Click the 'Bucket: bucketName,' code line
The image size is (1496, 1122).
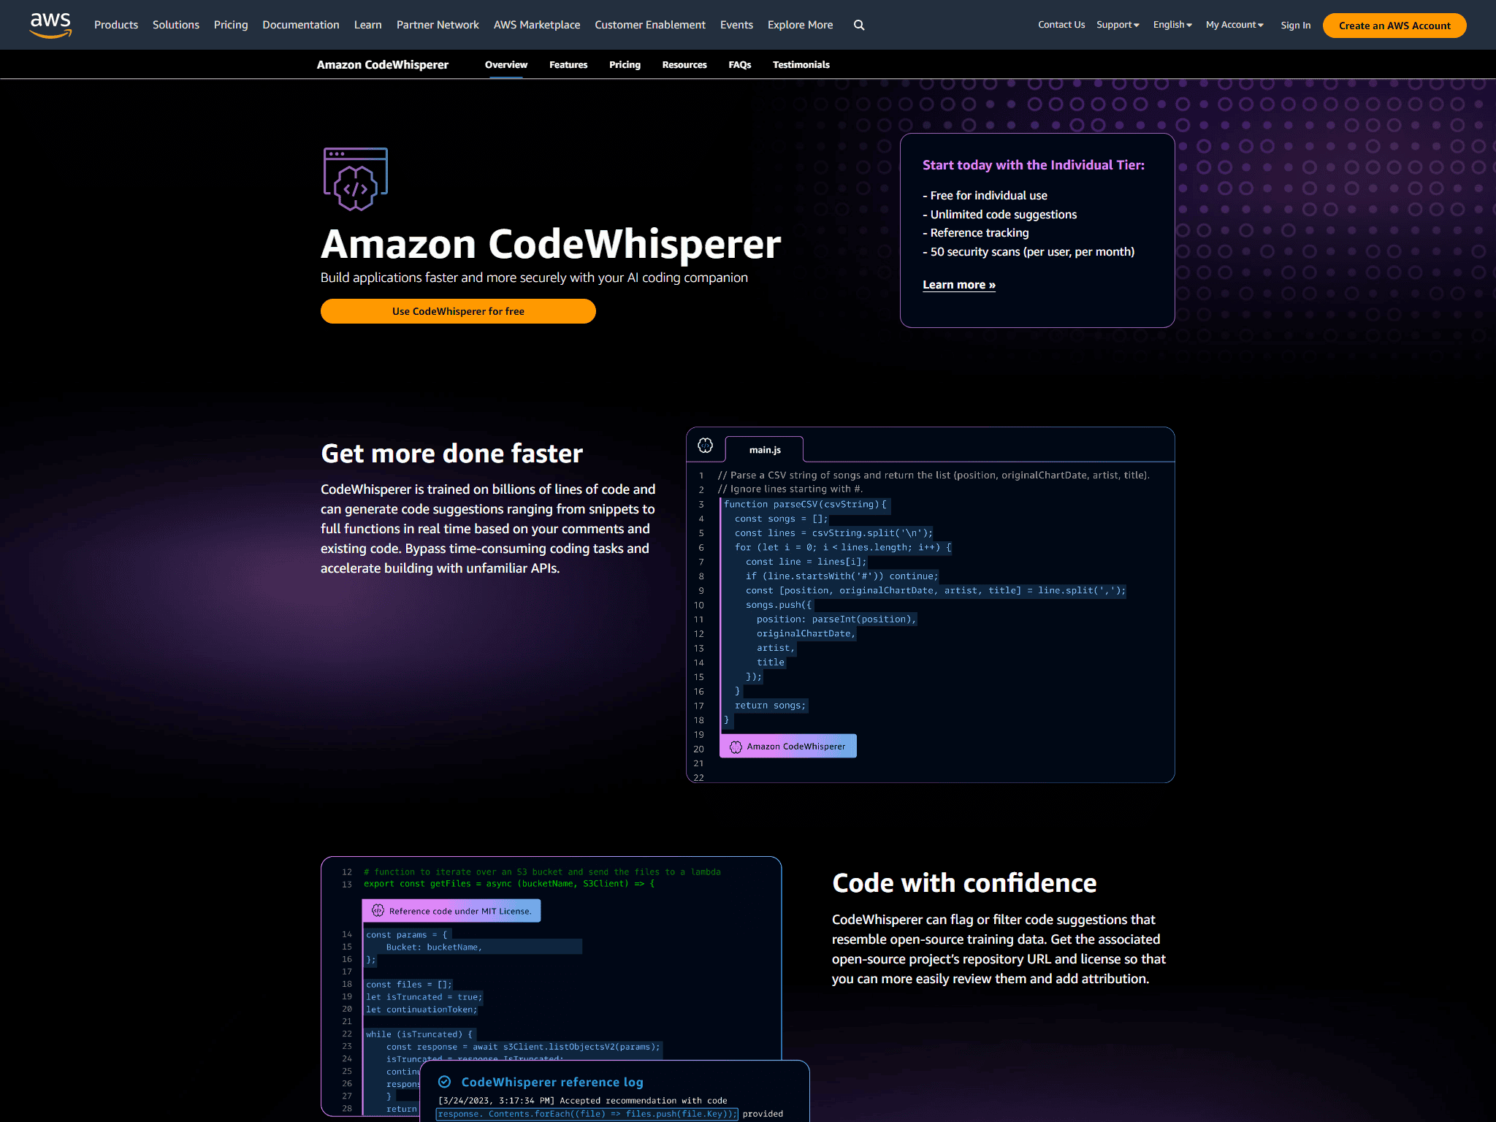tap(434, 947)
